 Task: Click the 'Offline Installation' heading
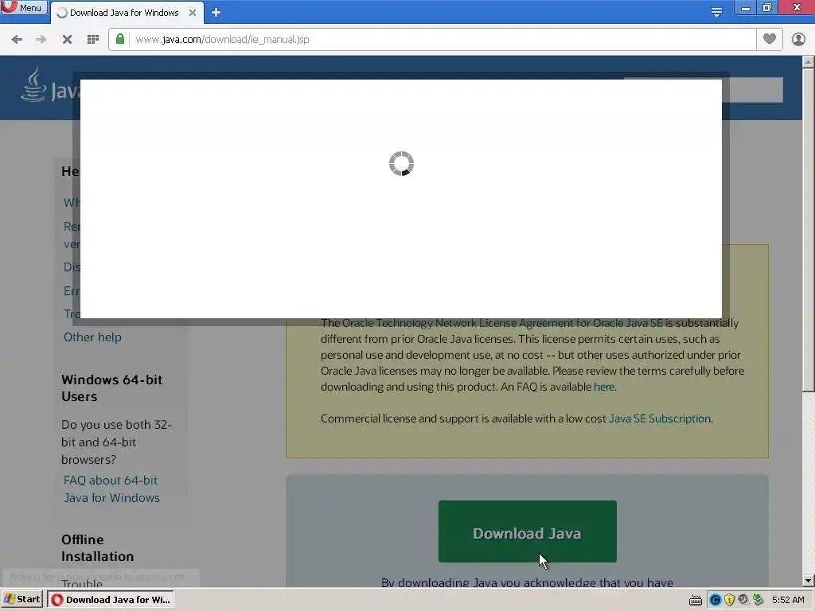[x=98, y=548]
